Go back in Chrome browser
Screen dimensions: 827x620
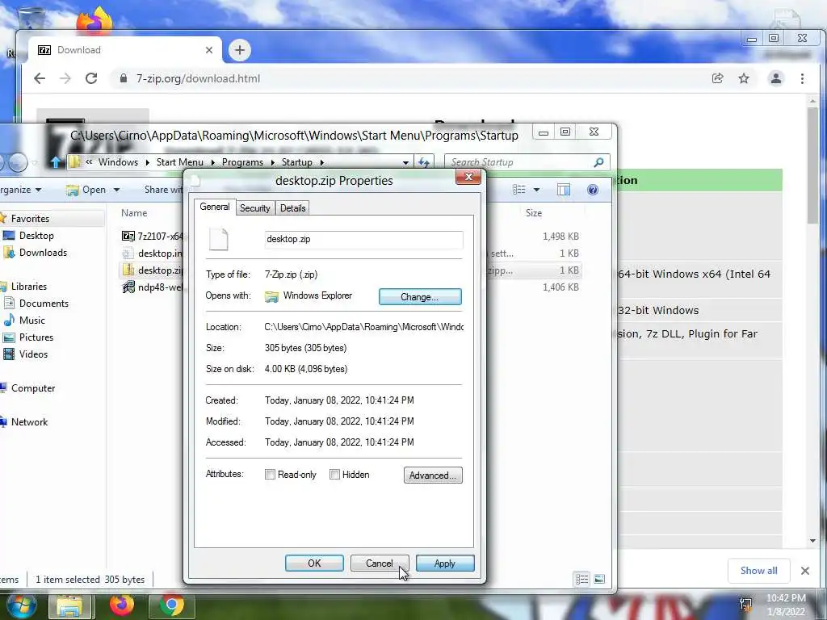40,78
